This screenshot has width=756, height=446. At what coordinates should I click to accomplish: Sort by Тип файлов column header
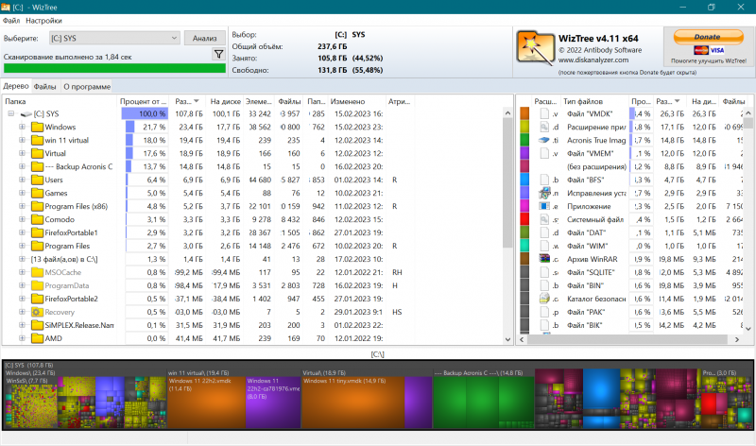[594, 101]
